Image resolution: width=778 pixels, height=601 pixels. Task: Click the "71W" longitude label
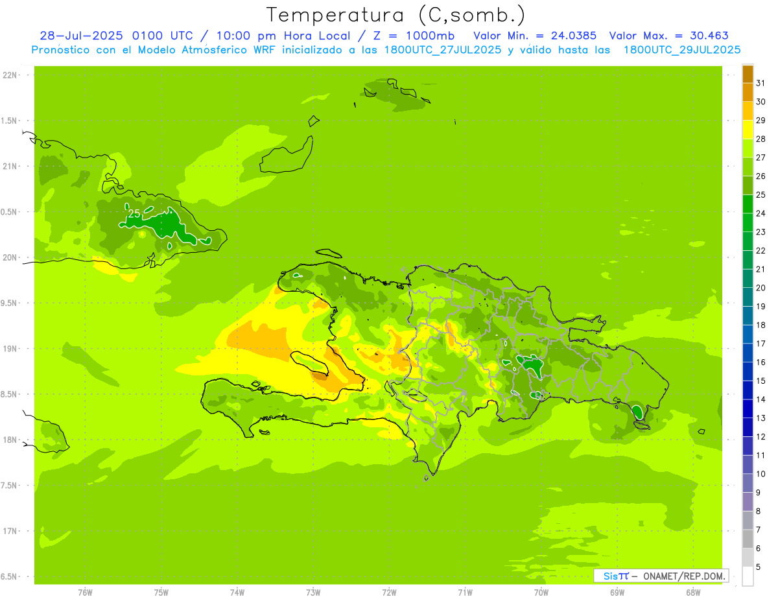465,593
